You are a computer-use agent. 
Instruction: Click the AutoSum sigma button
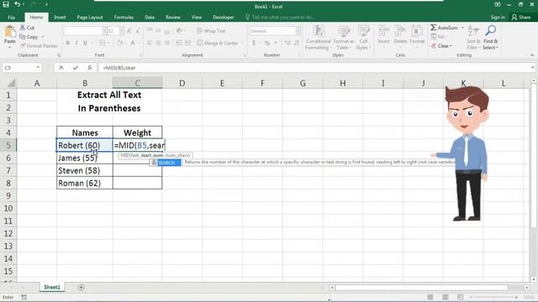pyautogui.click(x=444, y=28)
